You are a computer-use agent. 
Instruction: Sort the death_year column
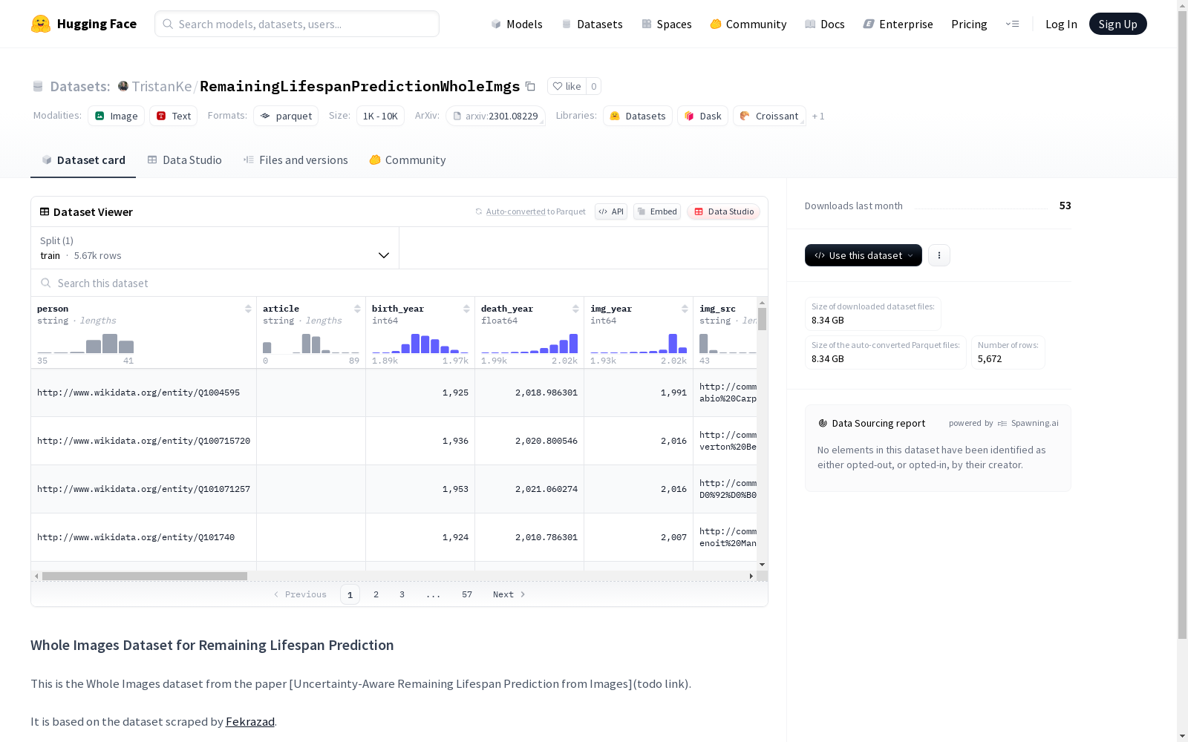click(575, 309)
